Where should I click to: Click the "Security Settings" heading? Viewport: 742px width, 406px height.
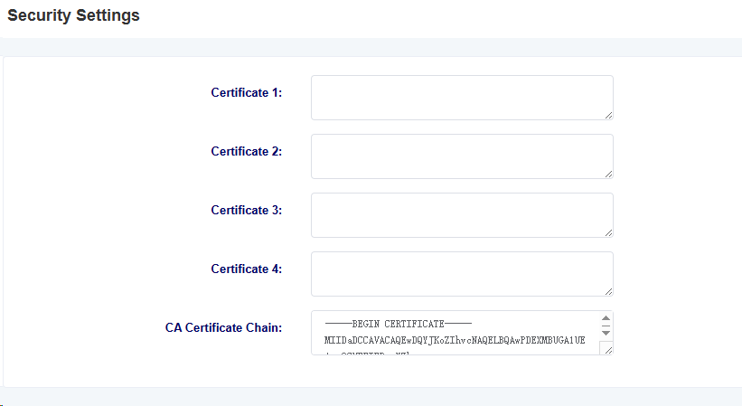point(73,15)
